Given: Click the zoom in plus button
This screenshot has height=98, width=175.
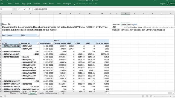Looking at the screenshot, I should coord(171,96).
